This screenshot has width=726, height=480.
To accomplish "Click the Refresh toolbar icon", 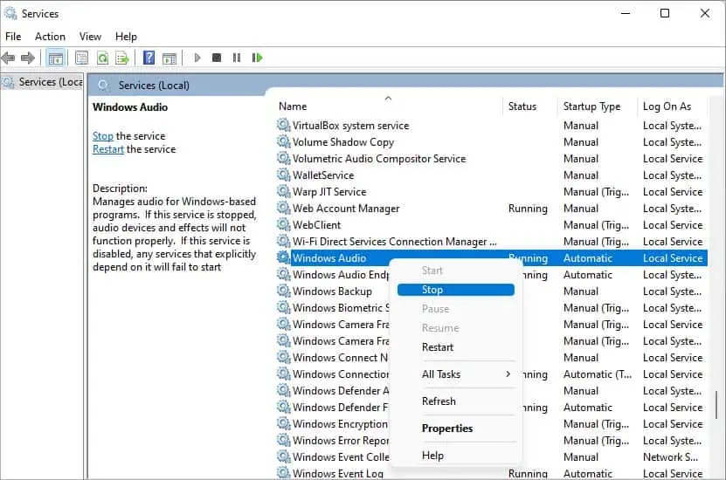I will tap(102, 58).
